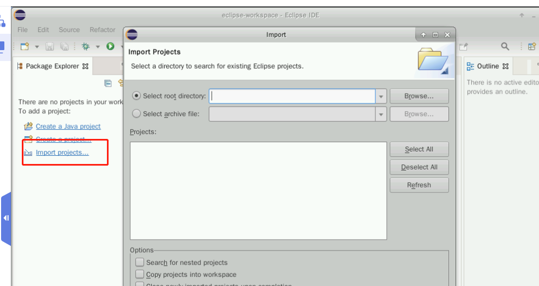Screen dimensions: 539x286
Task: Click the pencil edit icon beside the Import dialog
Action: coord(463,46)
